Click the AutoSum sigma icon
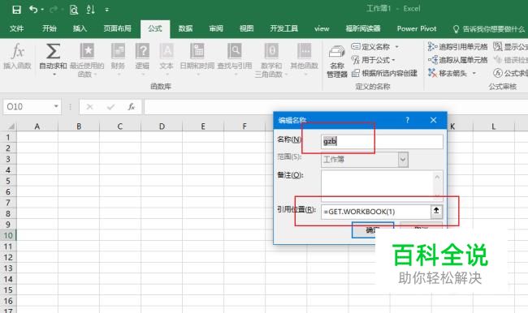The height and width of the screenshot is (313, 528). 53,51
